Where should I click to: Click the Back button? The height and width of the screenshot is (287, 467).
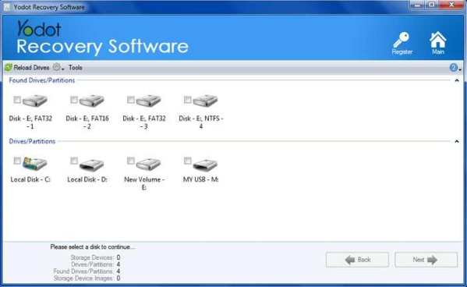[357, 260]
